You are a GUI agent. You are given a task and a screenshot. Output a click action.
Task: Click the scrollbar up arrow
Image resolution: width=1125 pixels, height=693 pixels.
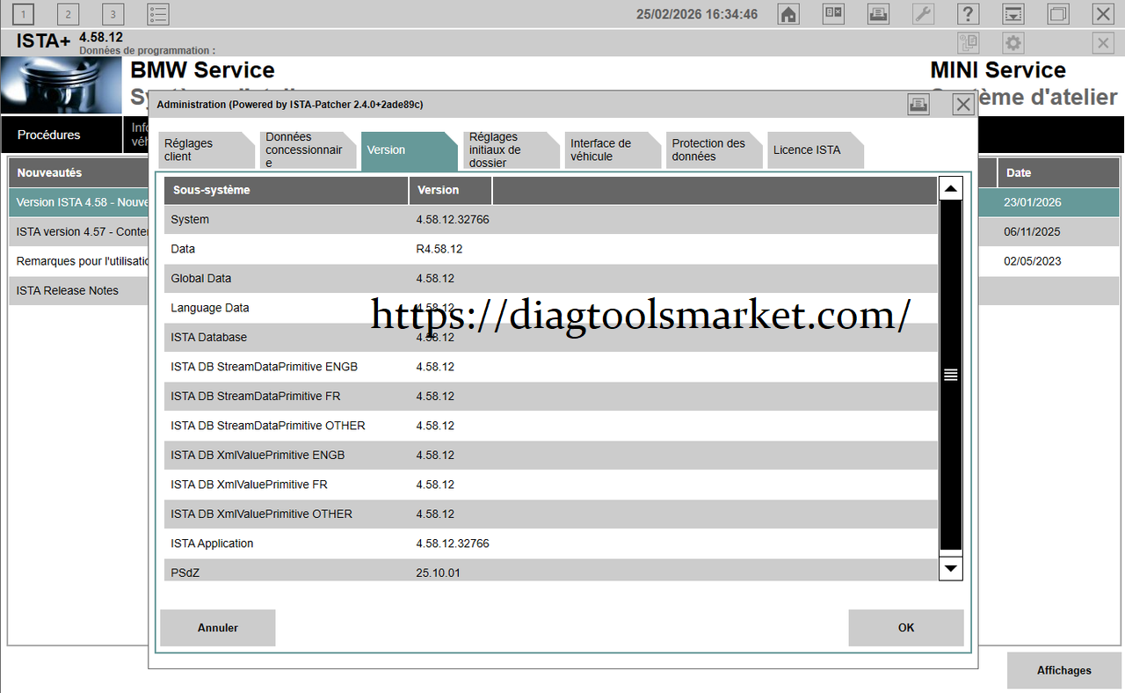click(x=951, y=188)
